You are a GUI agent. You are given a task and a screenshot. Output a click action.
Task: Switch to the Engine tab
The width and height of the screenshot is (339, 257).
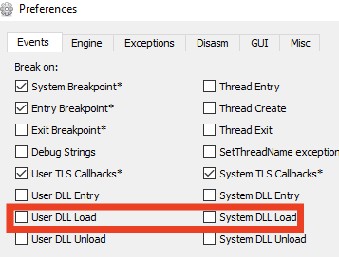tap(86, 43)
